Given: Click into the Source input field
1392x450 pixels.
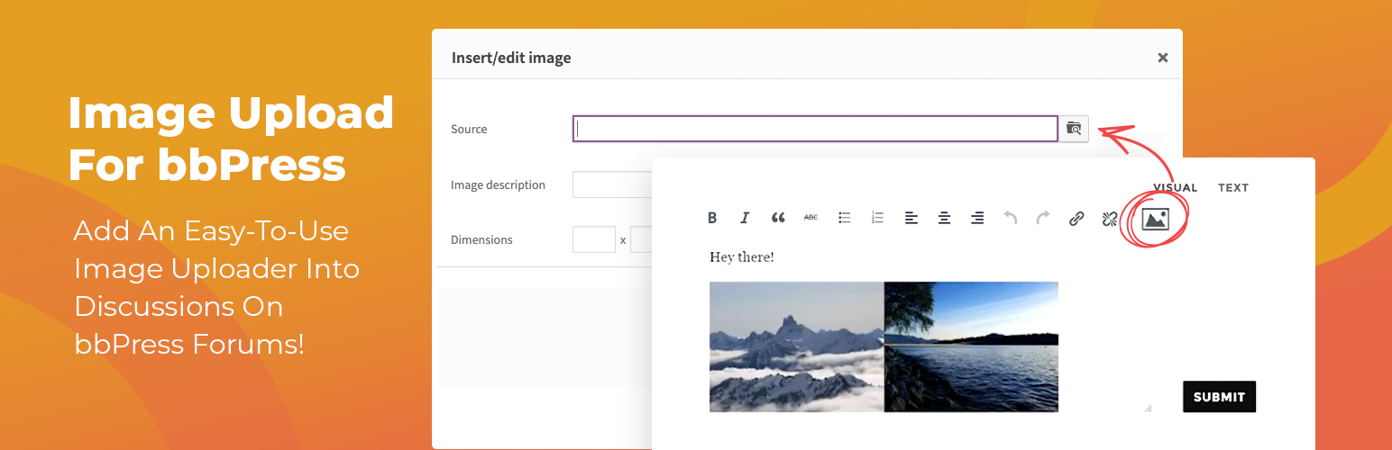Looking at the screenshot, I should coord(815,129).
